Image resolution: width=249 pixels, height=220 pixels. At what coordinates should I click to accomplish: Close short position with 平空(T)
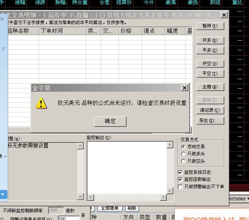[x=210, y=74]
